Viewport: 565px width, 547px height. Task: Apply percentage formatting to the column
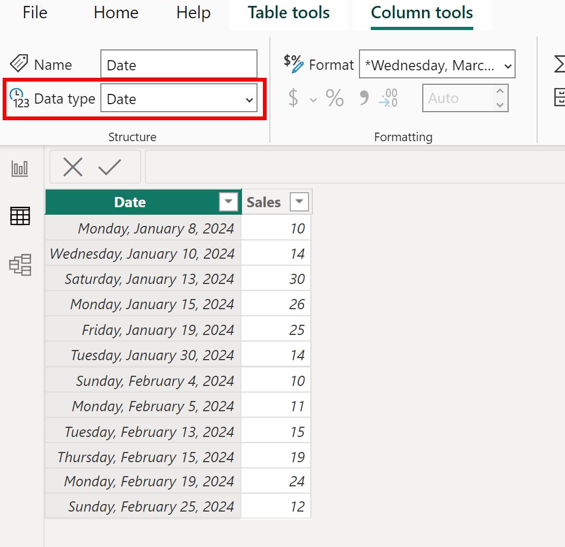click(334, 98)
